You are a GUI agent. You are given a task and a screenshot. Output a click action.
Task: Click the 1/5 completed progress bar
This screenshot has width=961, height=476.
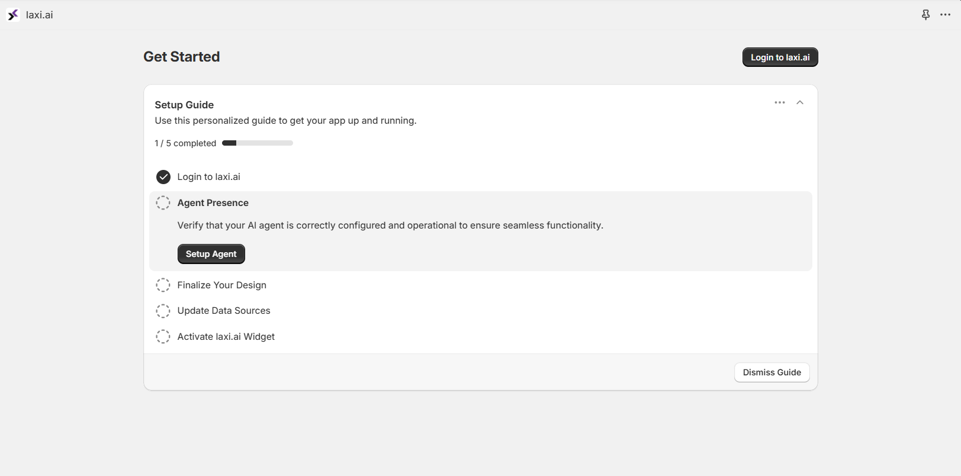pos(257,143)
